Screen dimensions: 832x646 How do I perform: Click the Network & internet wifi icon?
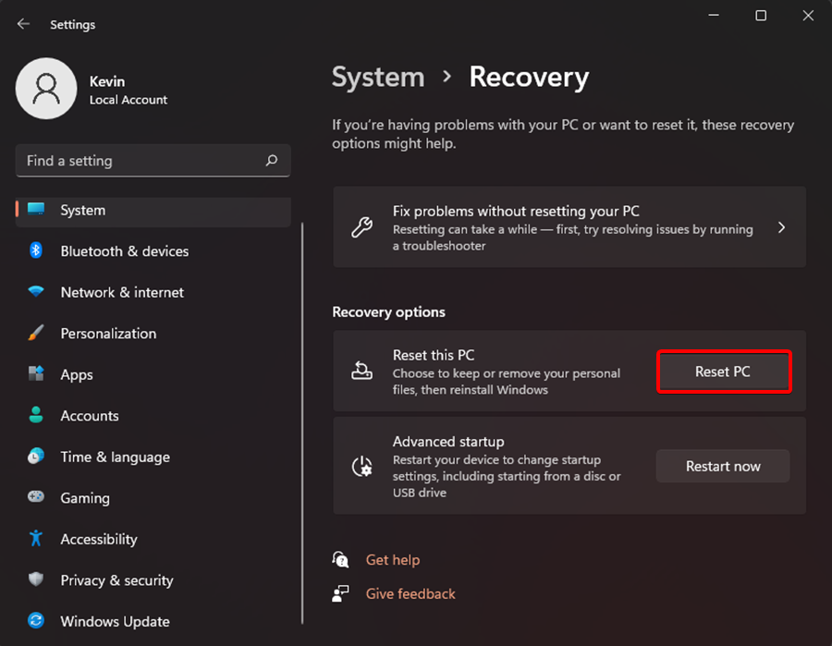pyautogui.click(x=36, y=292)
